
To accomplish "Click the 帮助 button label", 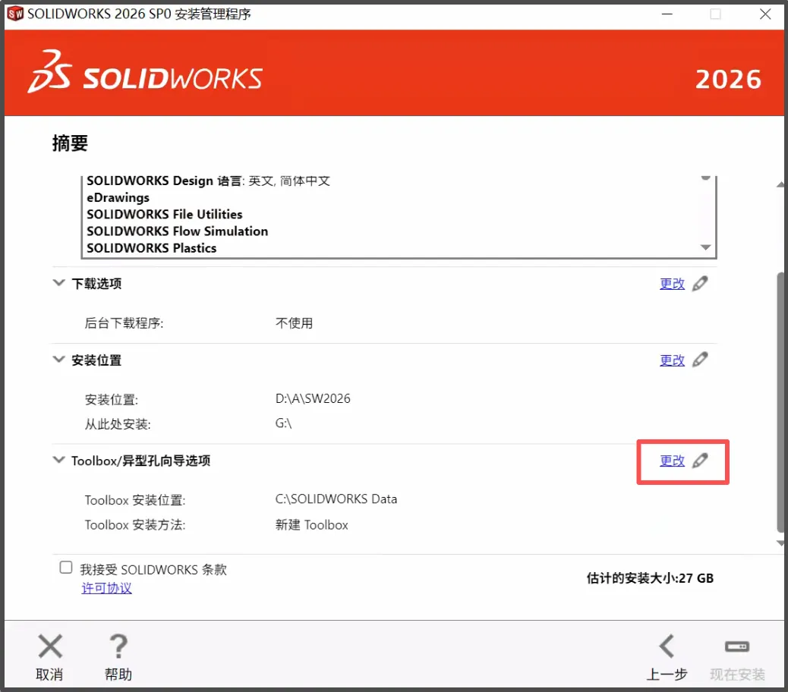I will tap(118, 675).
